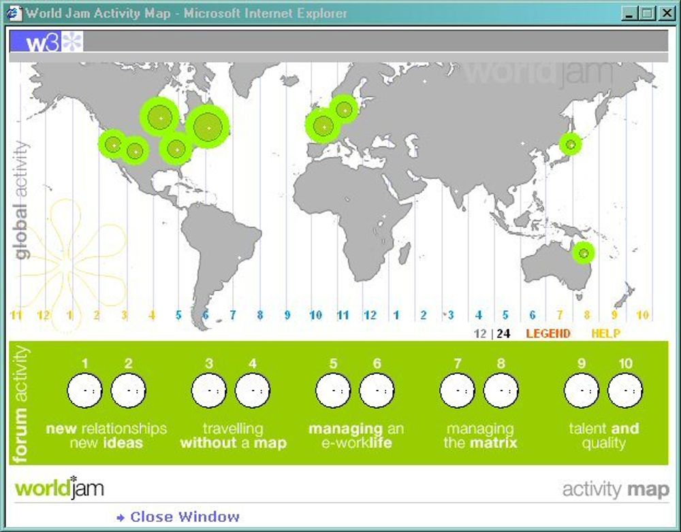Image resolution: width=681 pixels, height=532 pixels.
Task: Click the small white marker in South America
Action: click(x=239, y=258)
